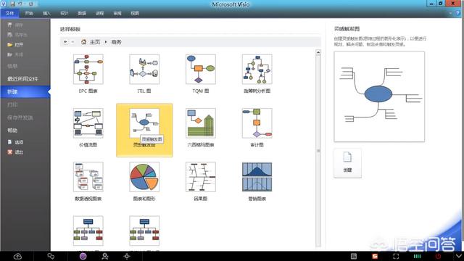Screen dimensions: 464x261
Task: Open the 文件 tab
Action: (9, 13)
